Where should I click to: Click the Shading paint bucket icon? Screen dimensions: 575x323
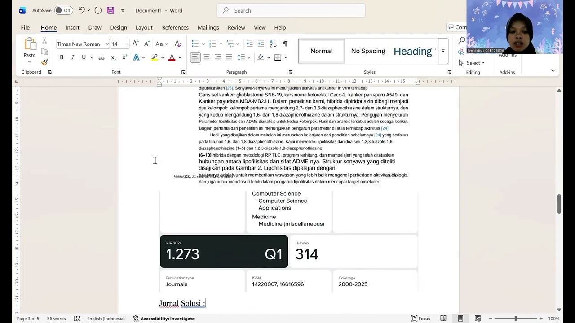pos(260,57)
